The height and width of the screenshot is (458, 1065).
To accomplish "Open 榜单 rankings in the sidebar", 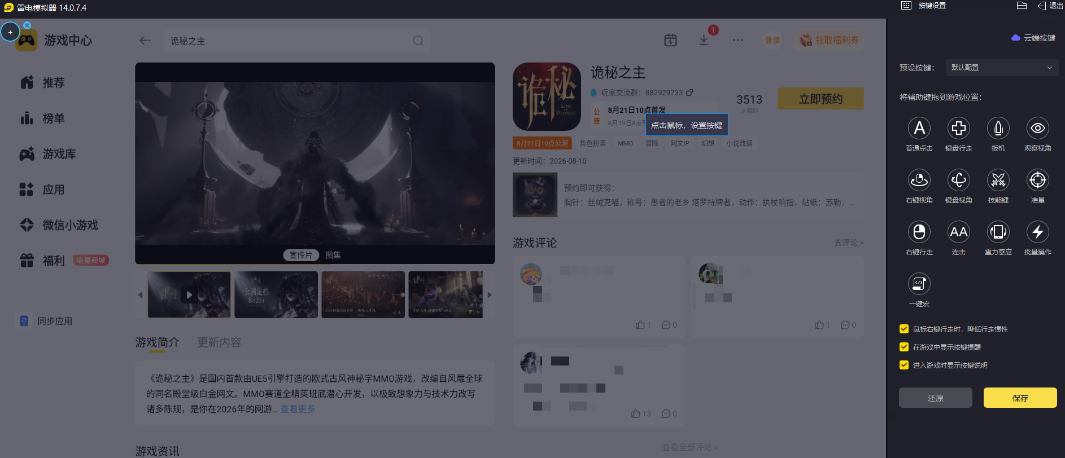I will point(42,118).
